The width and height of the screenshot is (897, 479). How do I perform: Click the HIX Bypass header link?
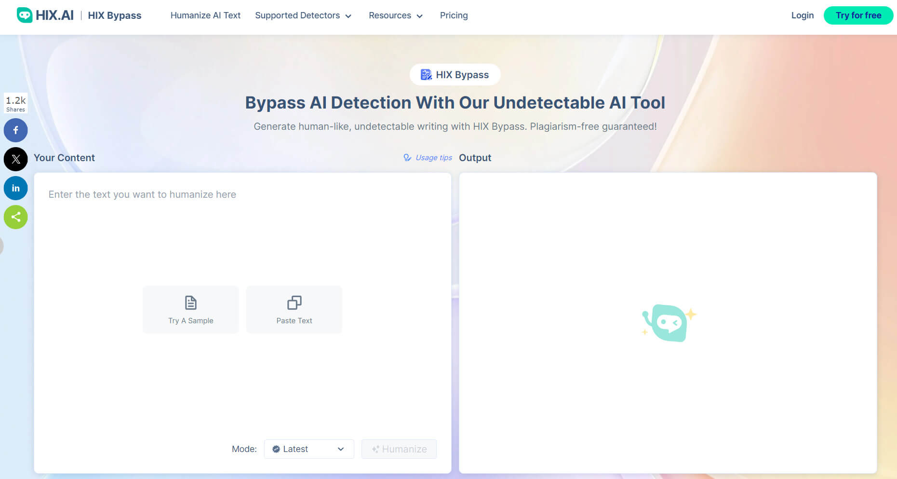click(x=115, y=15)
